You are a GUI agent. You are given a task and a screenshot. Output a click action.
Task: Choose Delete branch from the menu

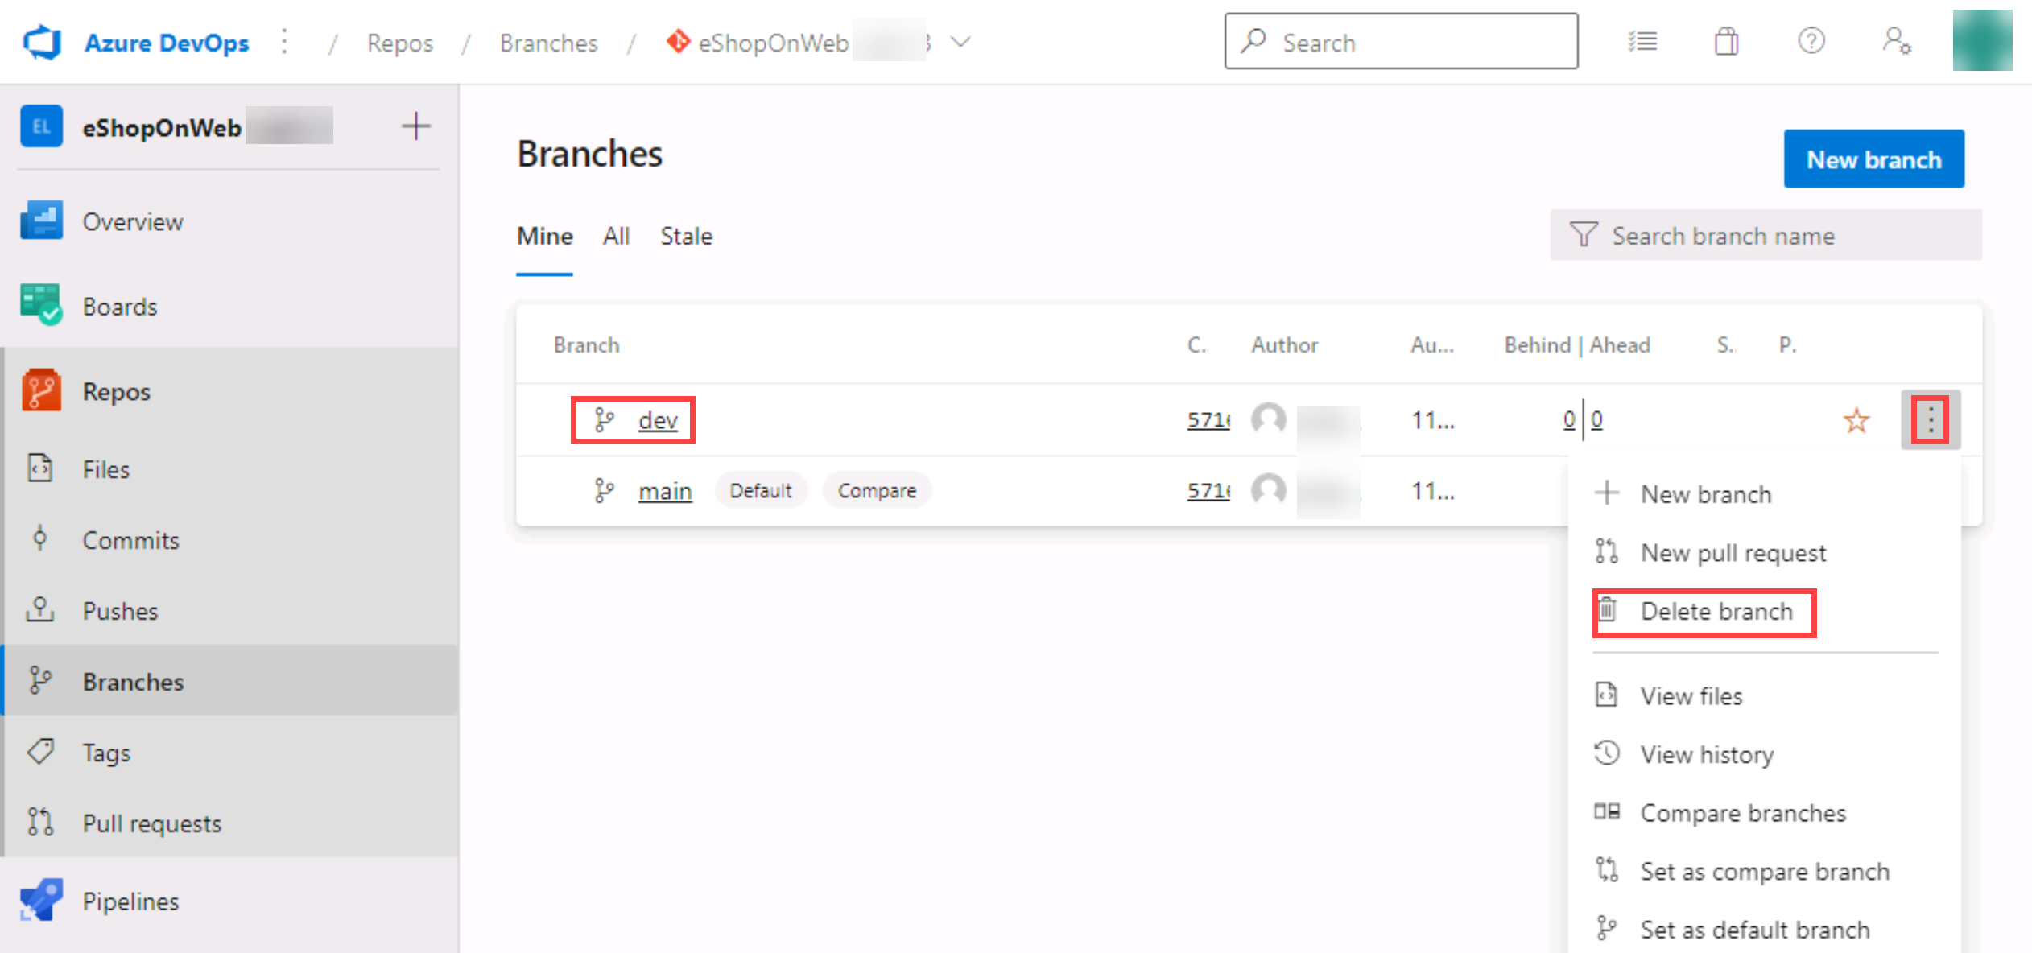1765,611
